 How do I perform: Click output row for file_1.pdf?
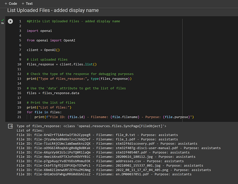[97, 139]
